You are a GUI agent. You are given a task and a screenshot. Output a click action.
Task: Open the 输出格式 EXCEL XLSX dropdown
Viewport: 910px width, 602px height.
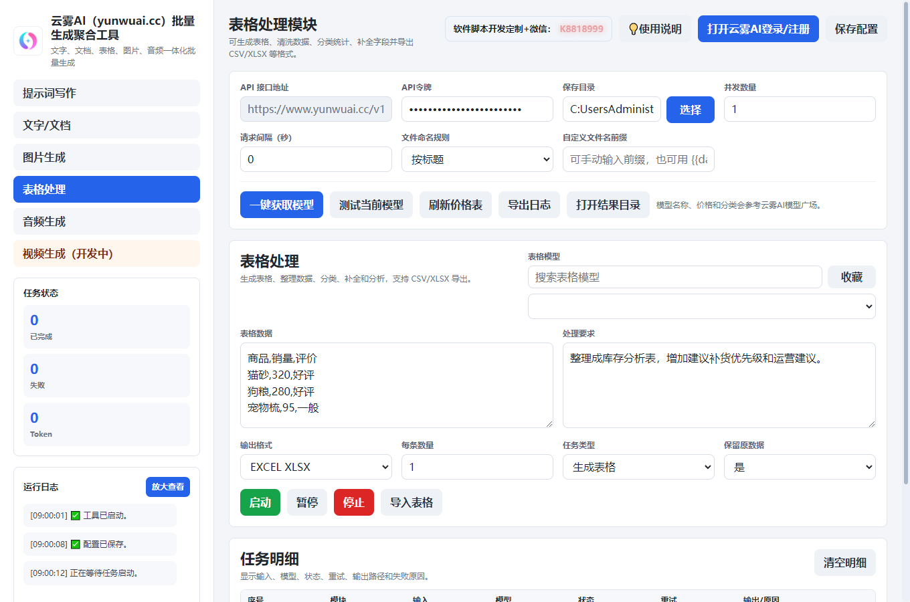coord(316,467)
